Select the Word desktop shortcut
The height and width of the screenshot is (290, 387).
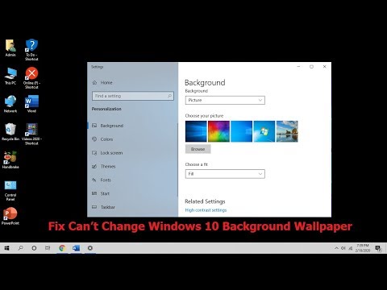(31, 104)
